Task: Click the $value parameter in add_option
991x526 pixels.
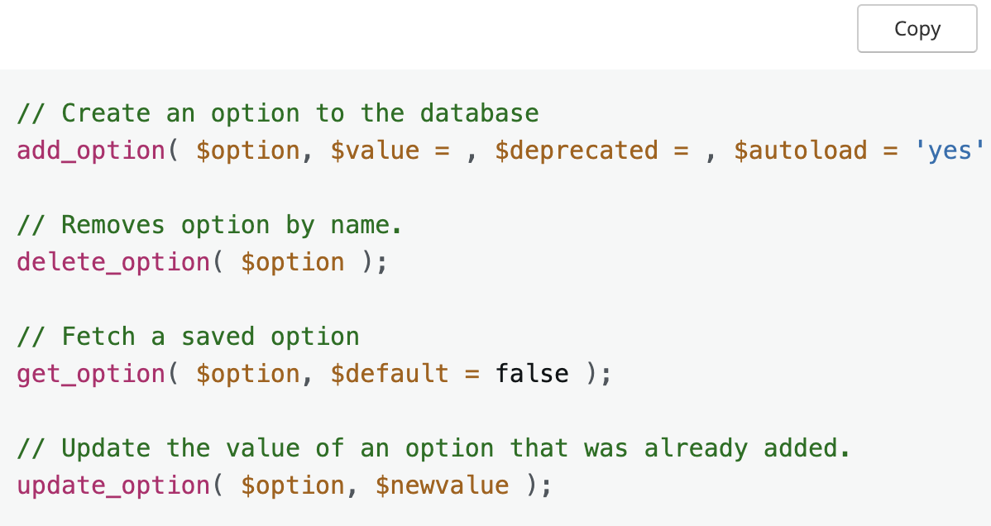Action: coord(375,151)
